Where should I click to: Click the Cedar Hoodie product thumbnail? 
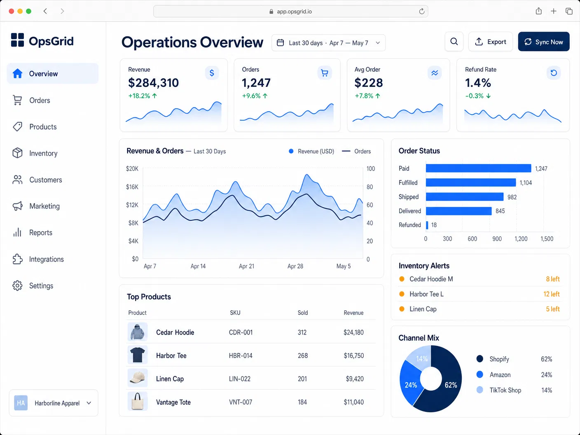138,332
